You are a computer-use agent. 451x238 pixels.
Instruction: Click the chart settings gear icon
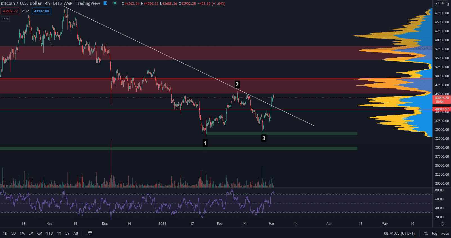point(442,224)
